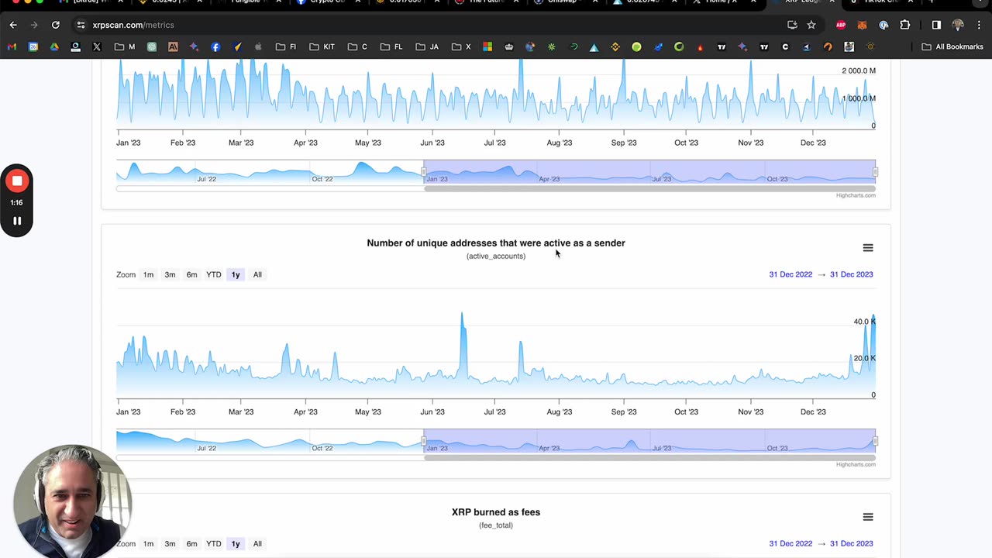Open the Chrome three-dot menu
The image size is (992, 558).
coord(978,25)
